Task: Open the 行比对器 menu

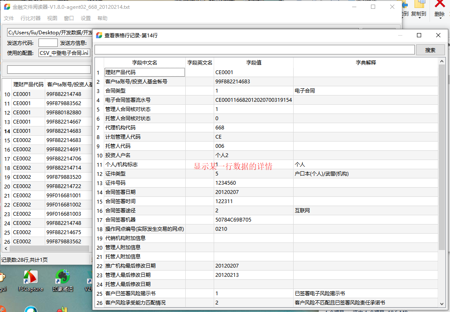Action: pos(31,18)
